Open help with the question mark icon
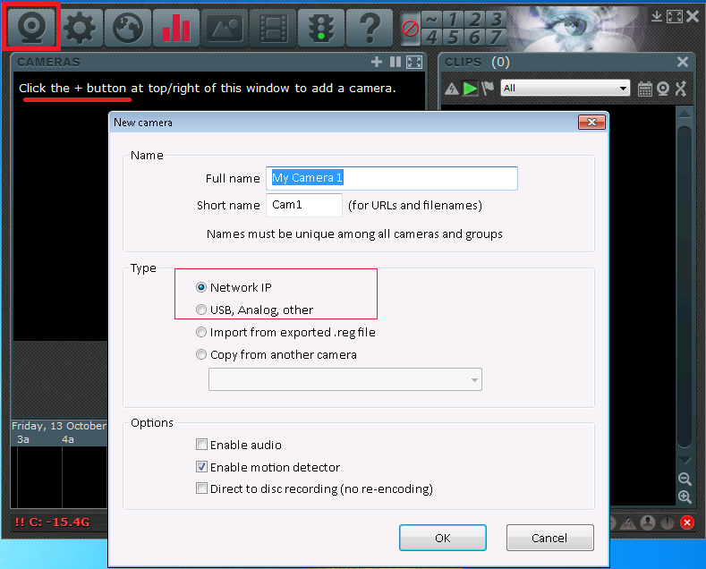 (x=369, y=29)
